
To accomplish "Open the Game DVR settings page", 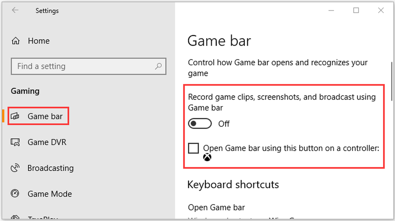I will point(47,142).
